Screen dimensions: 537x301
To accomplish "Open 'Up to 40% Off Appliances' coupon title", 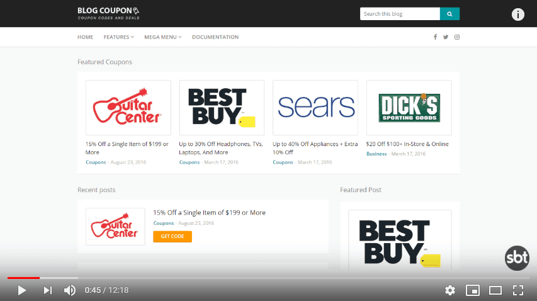I will coord(315,148).
